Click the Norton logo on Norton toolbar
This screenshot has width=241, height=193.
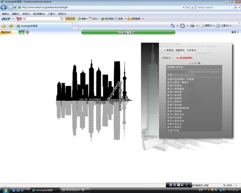coord(6,32)
